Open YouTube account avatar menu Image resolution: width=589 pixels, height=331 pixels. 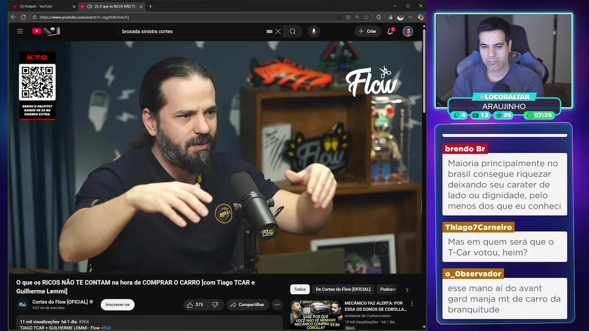coord(408,31)
